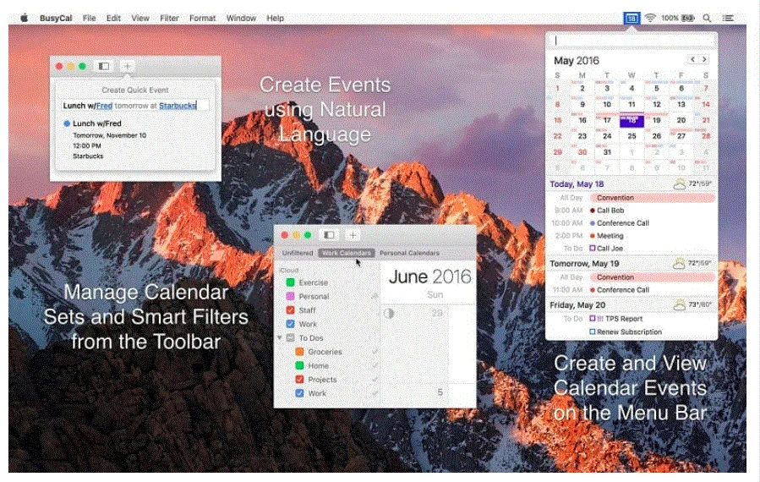Open the View menu
760x482 pixels.
pos(140,18)
